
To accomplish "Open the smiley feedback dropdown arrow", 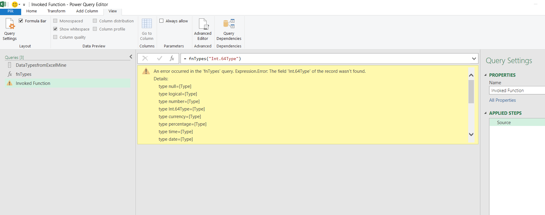I will pos(19,5).
